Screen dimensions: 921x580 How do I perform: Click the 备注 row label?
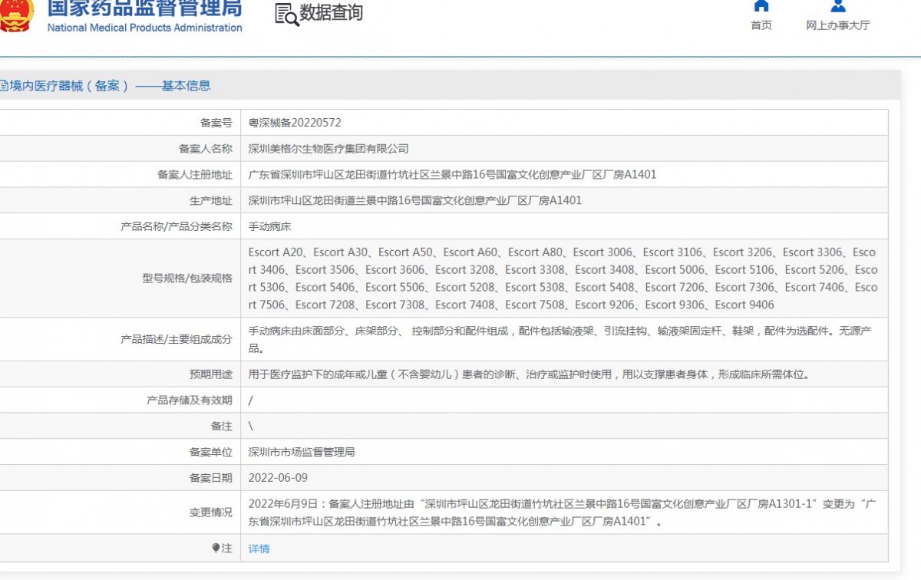pyautogui.click(x=222, y=426)
